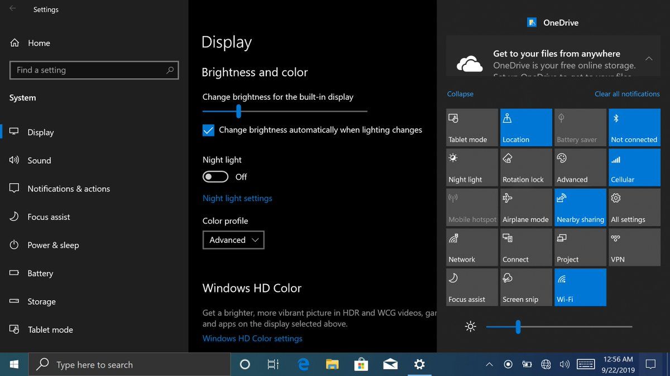Launch Screen snip tile
Screen dimensions: 670x376
point(526,287)
